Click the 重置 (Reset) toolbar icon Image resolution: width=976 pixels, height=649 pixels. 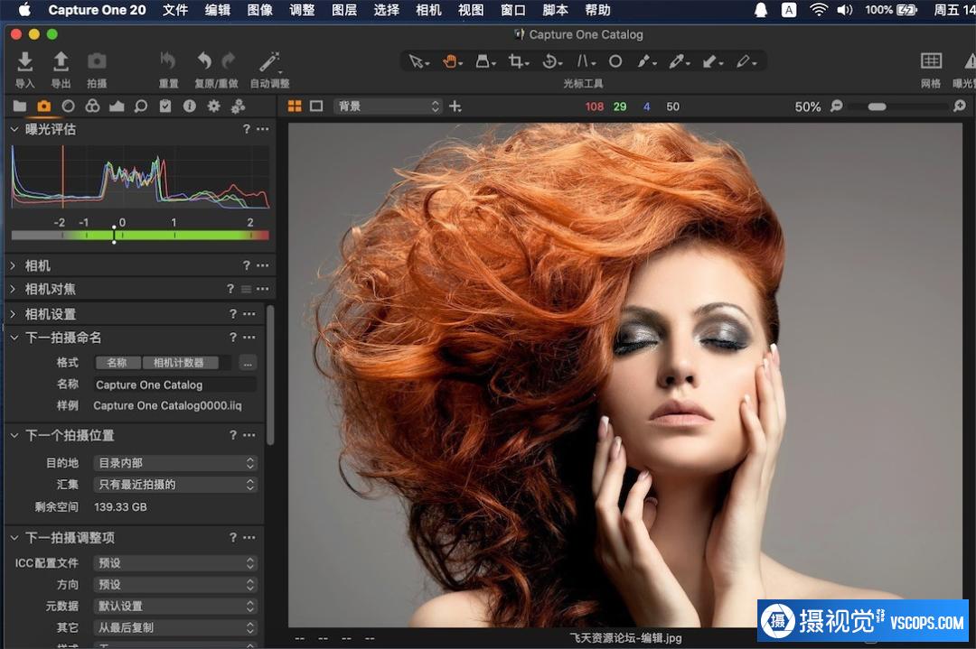167,60
